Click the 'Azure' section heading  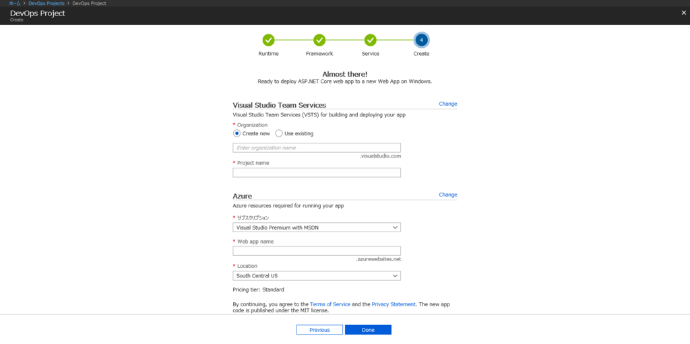242,196
